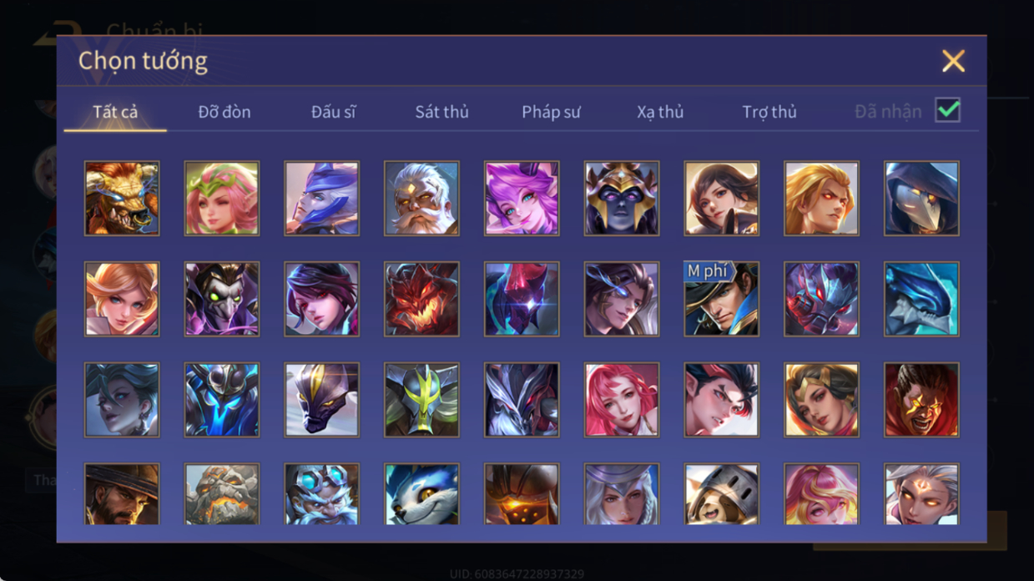Select the orange lion beast hero portrait
This screenshot has height=581, width=1034.
(x=122, y=199)
